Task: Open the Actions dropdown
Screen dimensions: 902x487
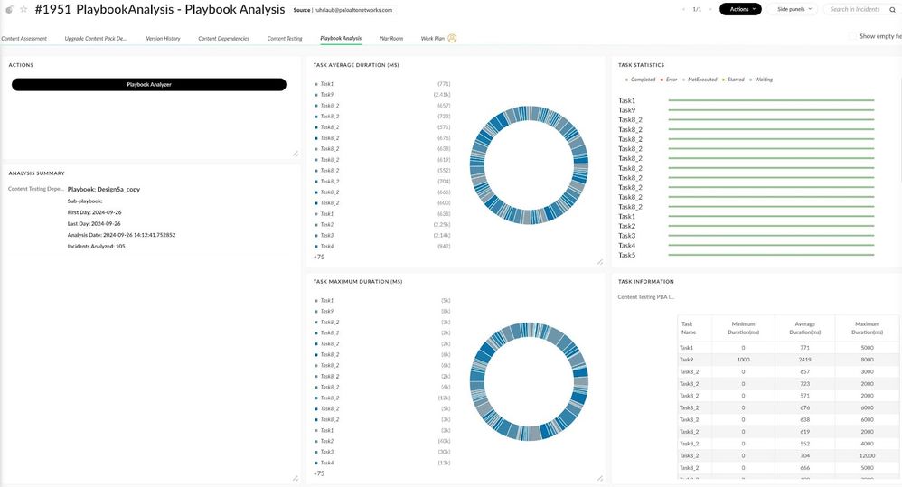Action: pos(740,9)
